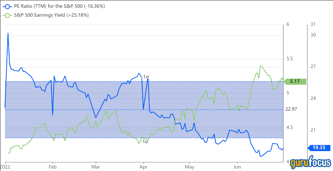Viewport: 333px width, 171px height.
Task: Click the green 5.17 value flag
Action: click(x=294, y=81)
